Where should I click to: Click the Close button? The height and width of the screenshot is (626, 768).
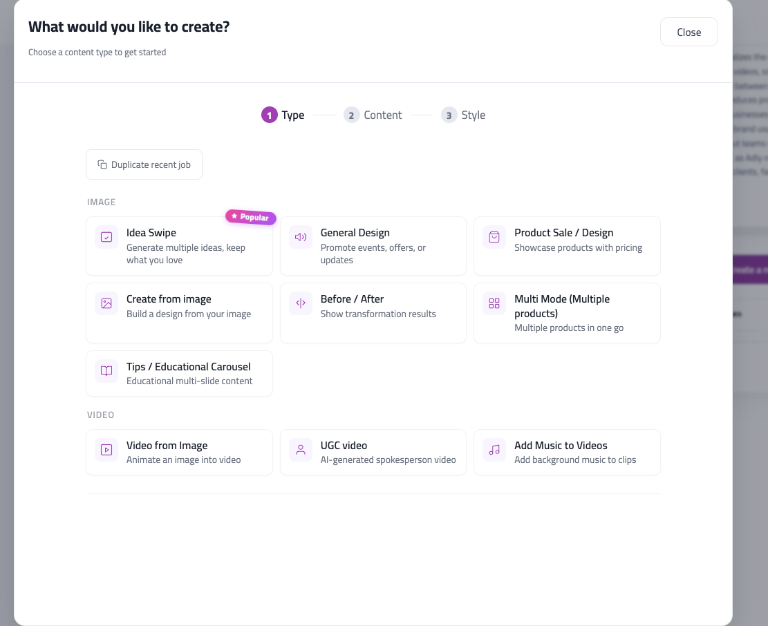pyautogui.click(x=689, y=32)
